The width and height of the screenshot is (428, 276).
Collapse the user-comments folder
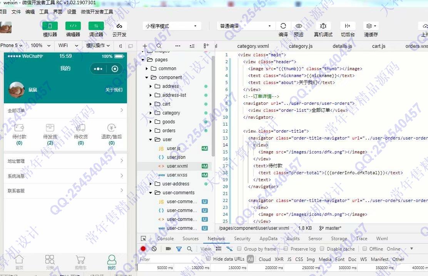pyautogui.click(x=150, y=193)
